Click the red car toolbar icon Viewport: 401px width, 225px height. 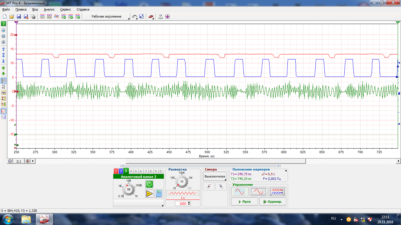151,17
